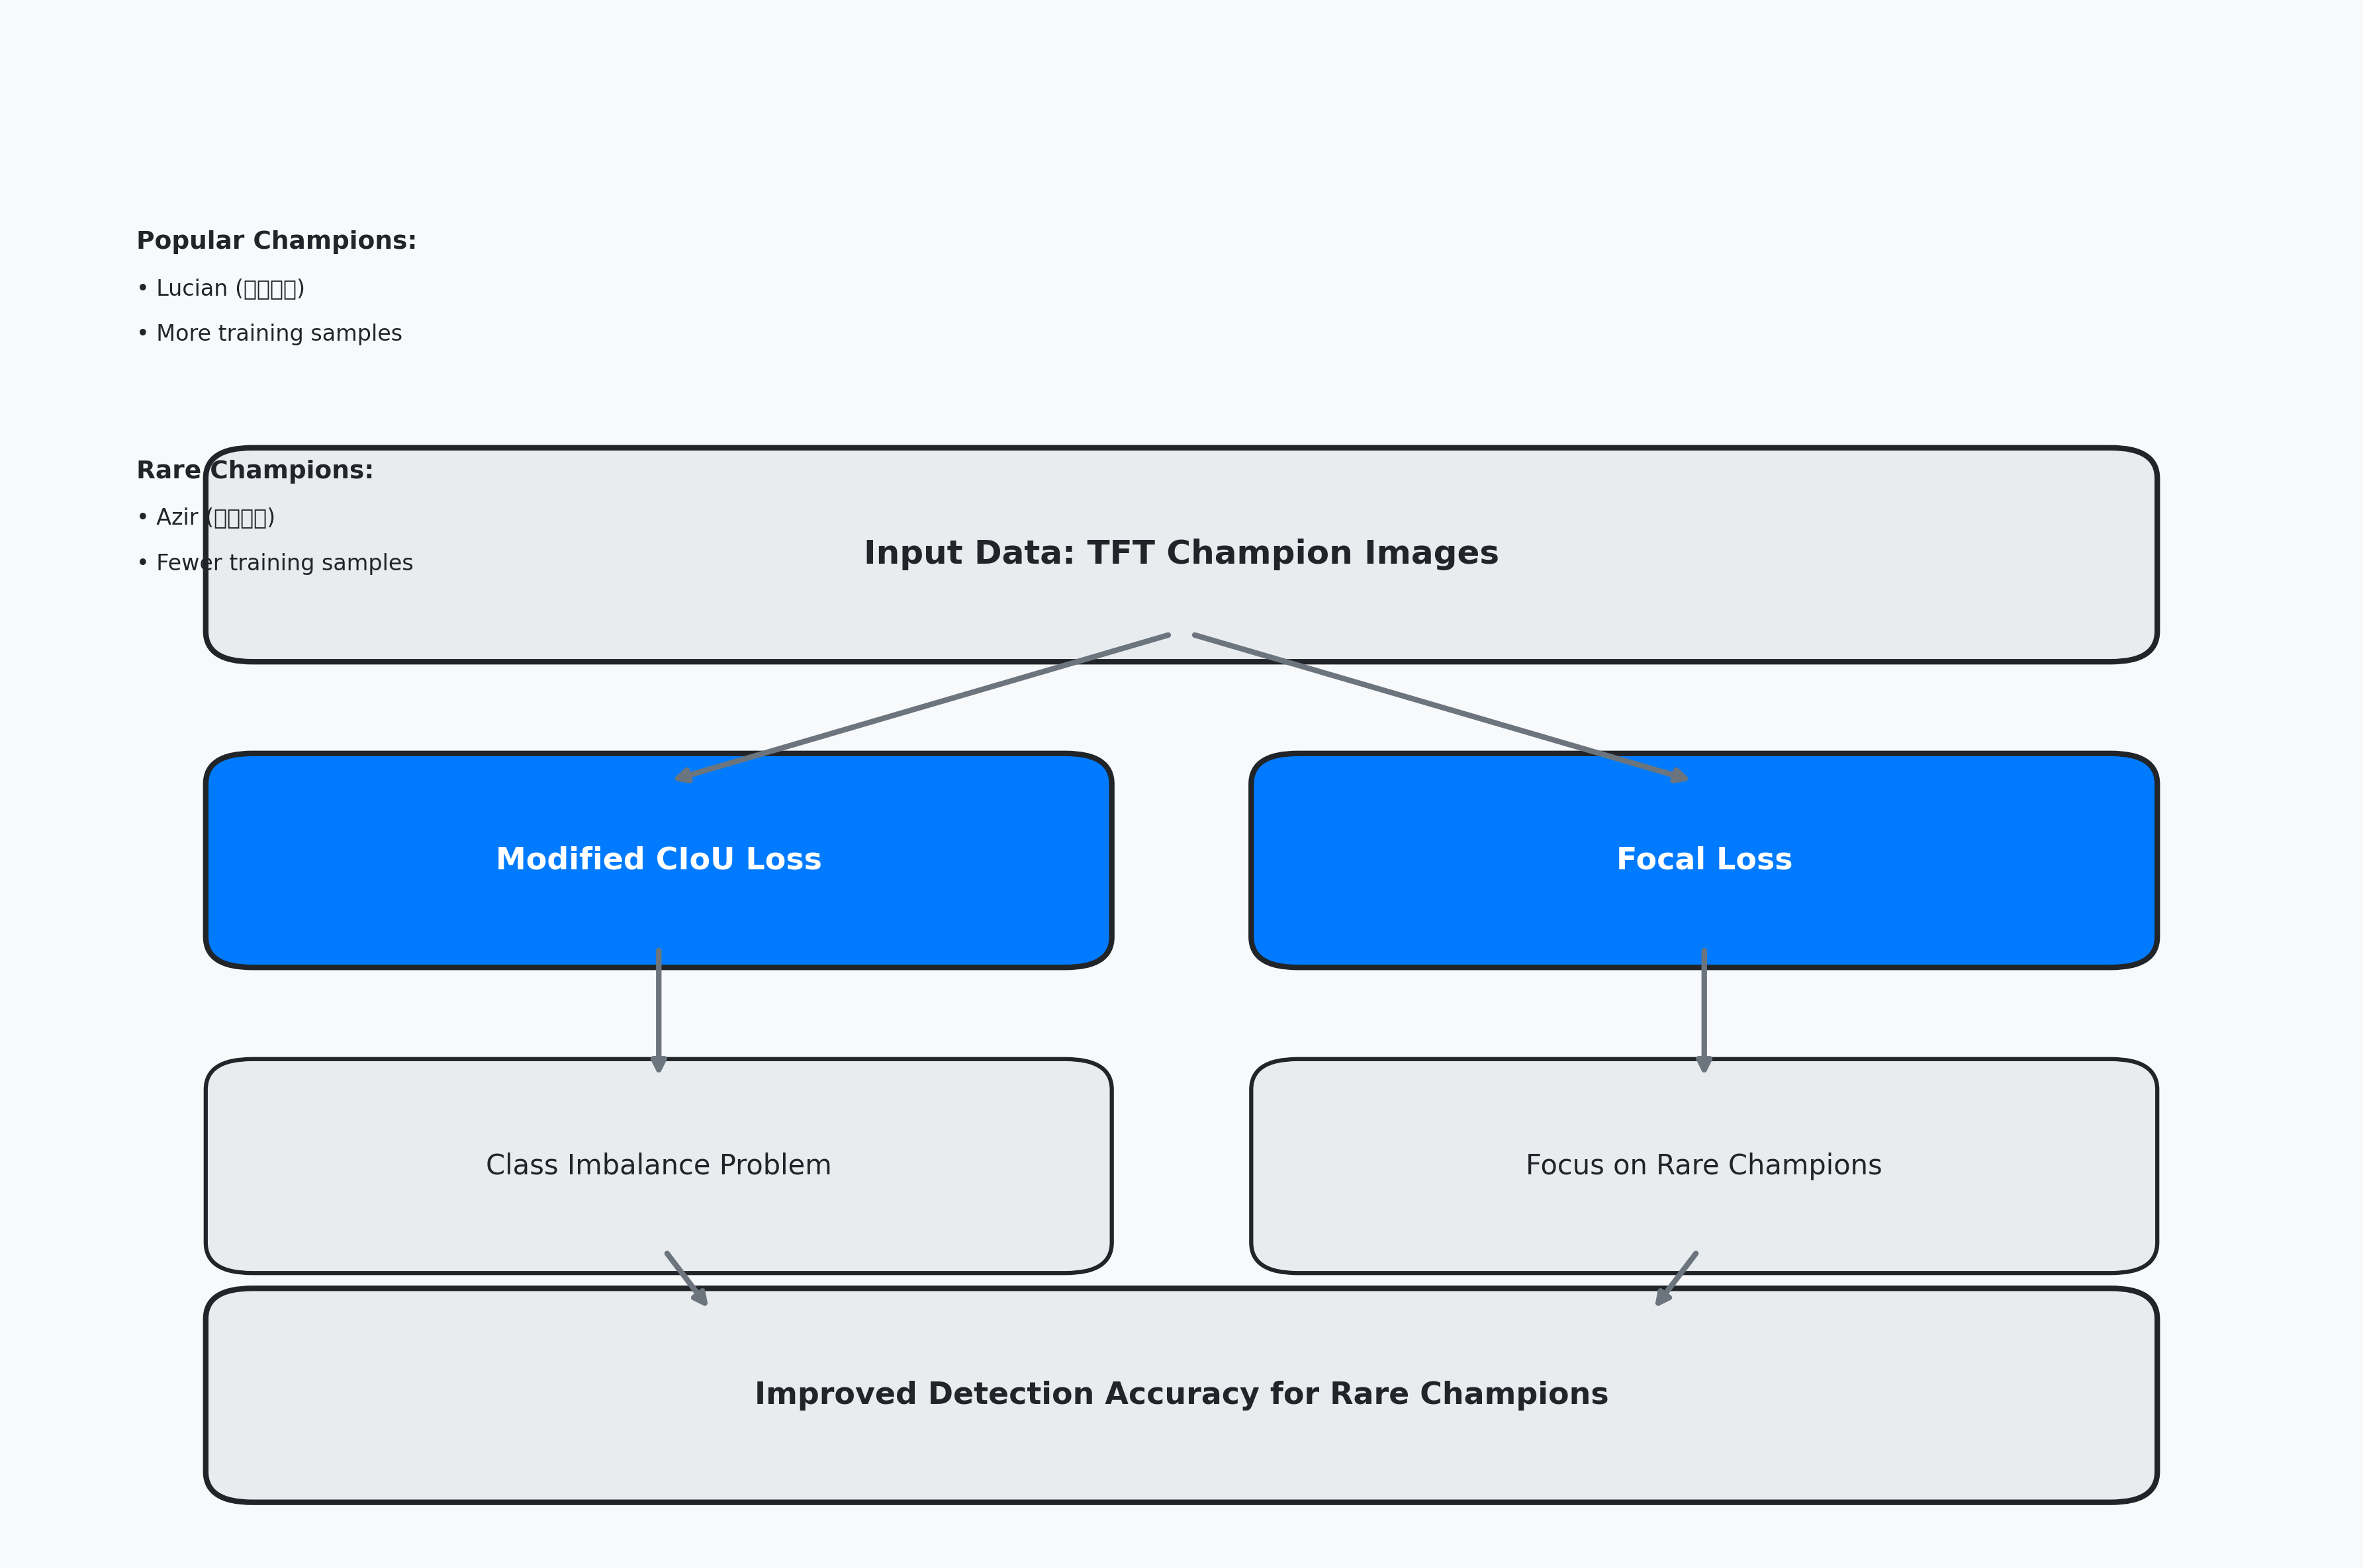The width and height of the screenshot is (2363, 1568).
Task: Click the Focus on Rare Champions box
Action: click(x=1702, y=1165)
